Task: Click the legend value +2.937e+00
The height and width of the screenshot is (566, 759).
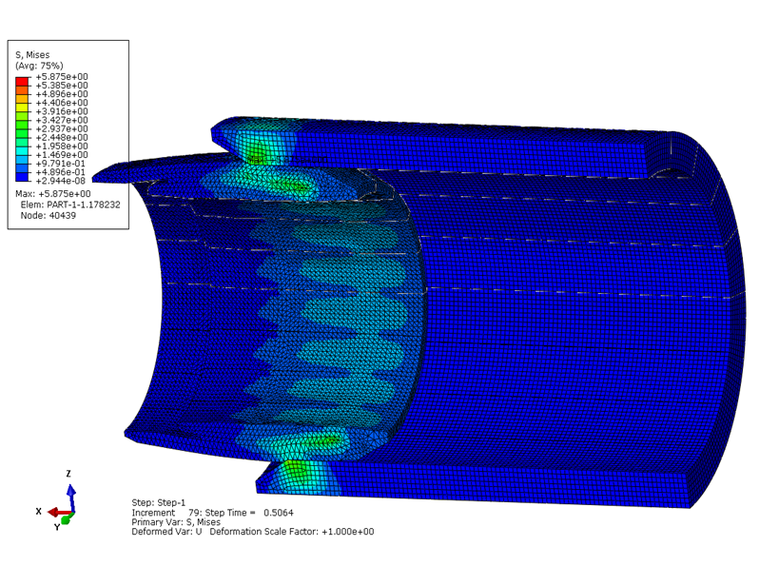Action: 62,128
